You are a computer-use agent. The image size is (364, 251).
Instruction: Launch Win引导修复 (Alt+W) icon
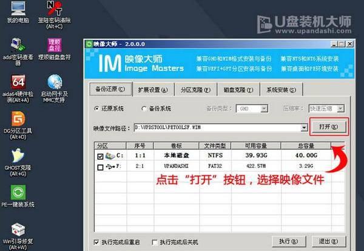(18, 236)
